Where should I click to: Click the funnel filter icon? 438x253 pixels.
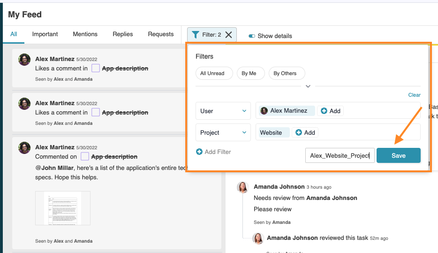(x=196, y=35)
